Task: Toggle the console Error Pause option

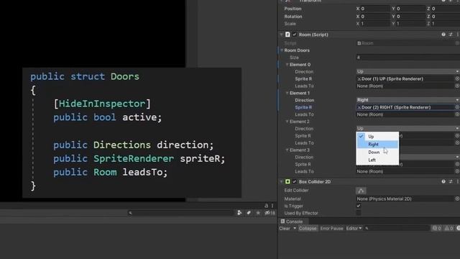Action: click(331, 228)
